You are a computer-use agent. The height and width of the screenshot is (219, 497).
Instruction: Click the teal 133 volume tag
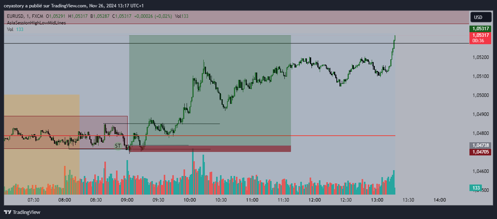pos(476,188)
